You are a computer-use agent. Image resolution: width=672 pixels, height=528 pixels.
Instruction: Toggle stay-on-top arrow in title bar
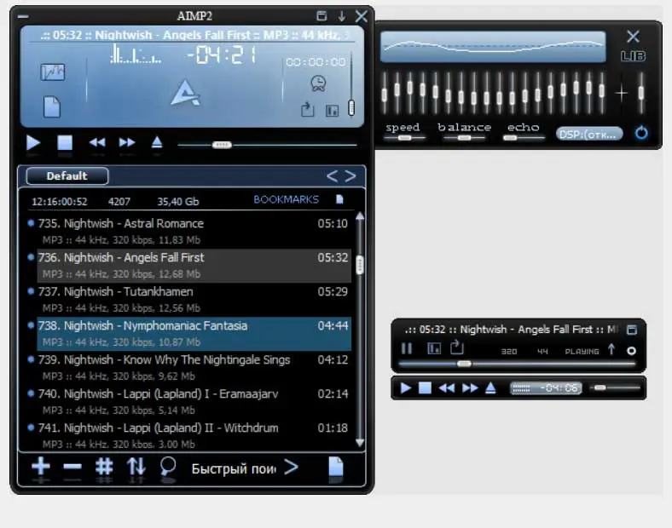tap(342, 16)
